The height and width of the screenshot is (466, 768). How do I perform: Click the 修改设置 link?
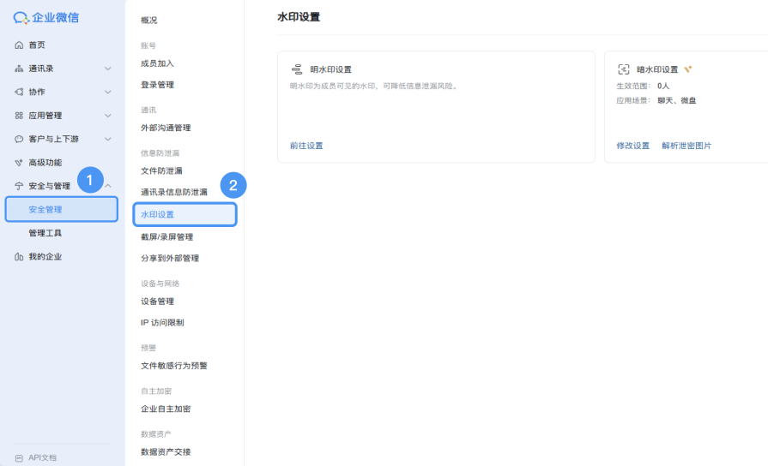[632, 146]
